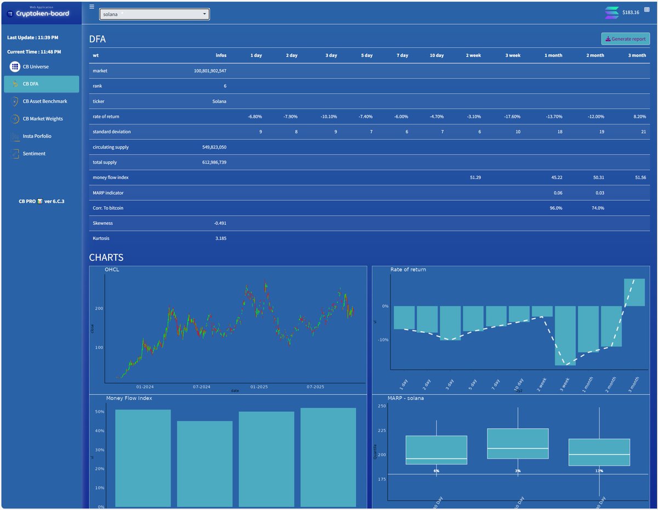Screen dimensions: 658x510
Task: Click the Cryptoken-board logo grid icon
Action: coord(10,13)
